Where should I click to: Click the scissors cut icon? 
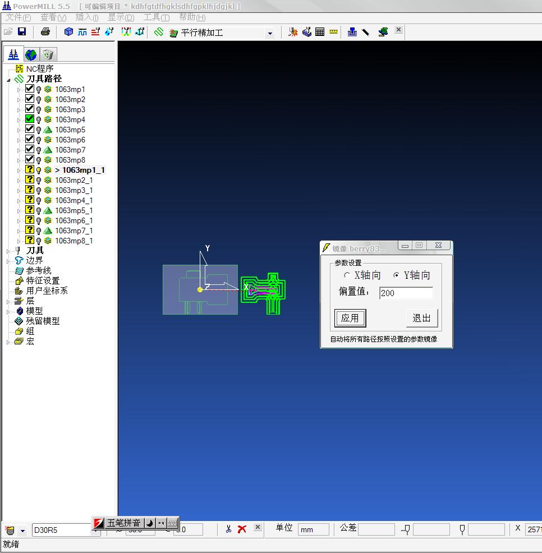[229, 529]
